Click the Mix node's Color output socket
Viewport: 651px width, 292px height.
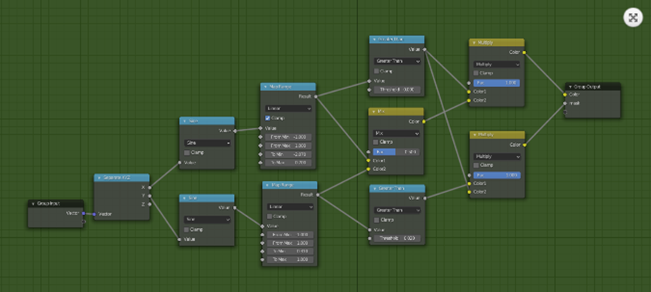pos(424,122)
